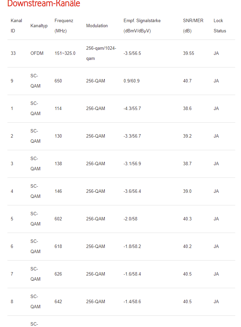Screen dimensions: 241x327
Task: Click the SNR/MER (dB) column header
Action: (x=193, y=26)
